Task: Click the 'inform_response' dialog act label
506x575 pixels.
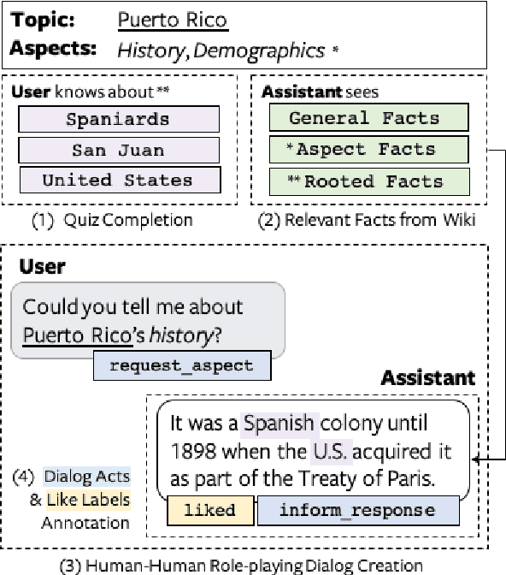Action: [x=358, y=511]
